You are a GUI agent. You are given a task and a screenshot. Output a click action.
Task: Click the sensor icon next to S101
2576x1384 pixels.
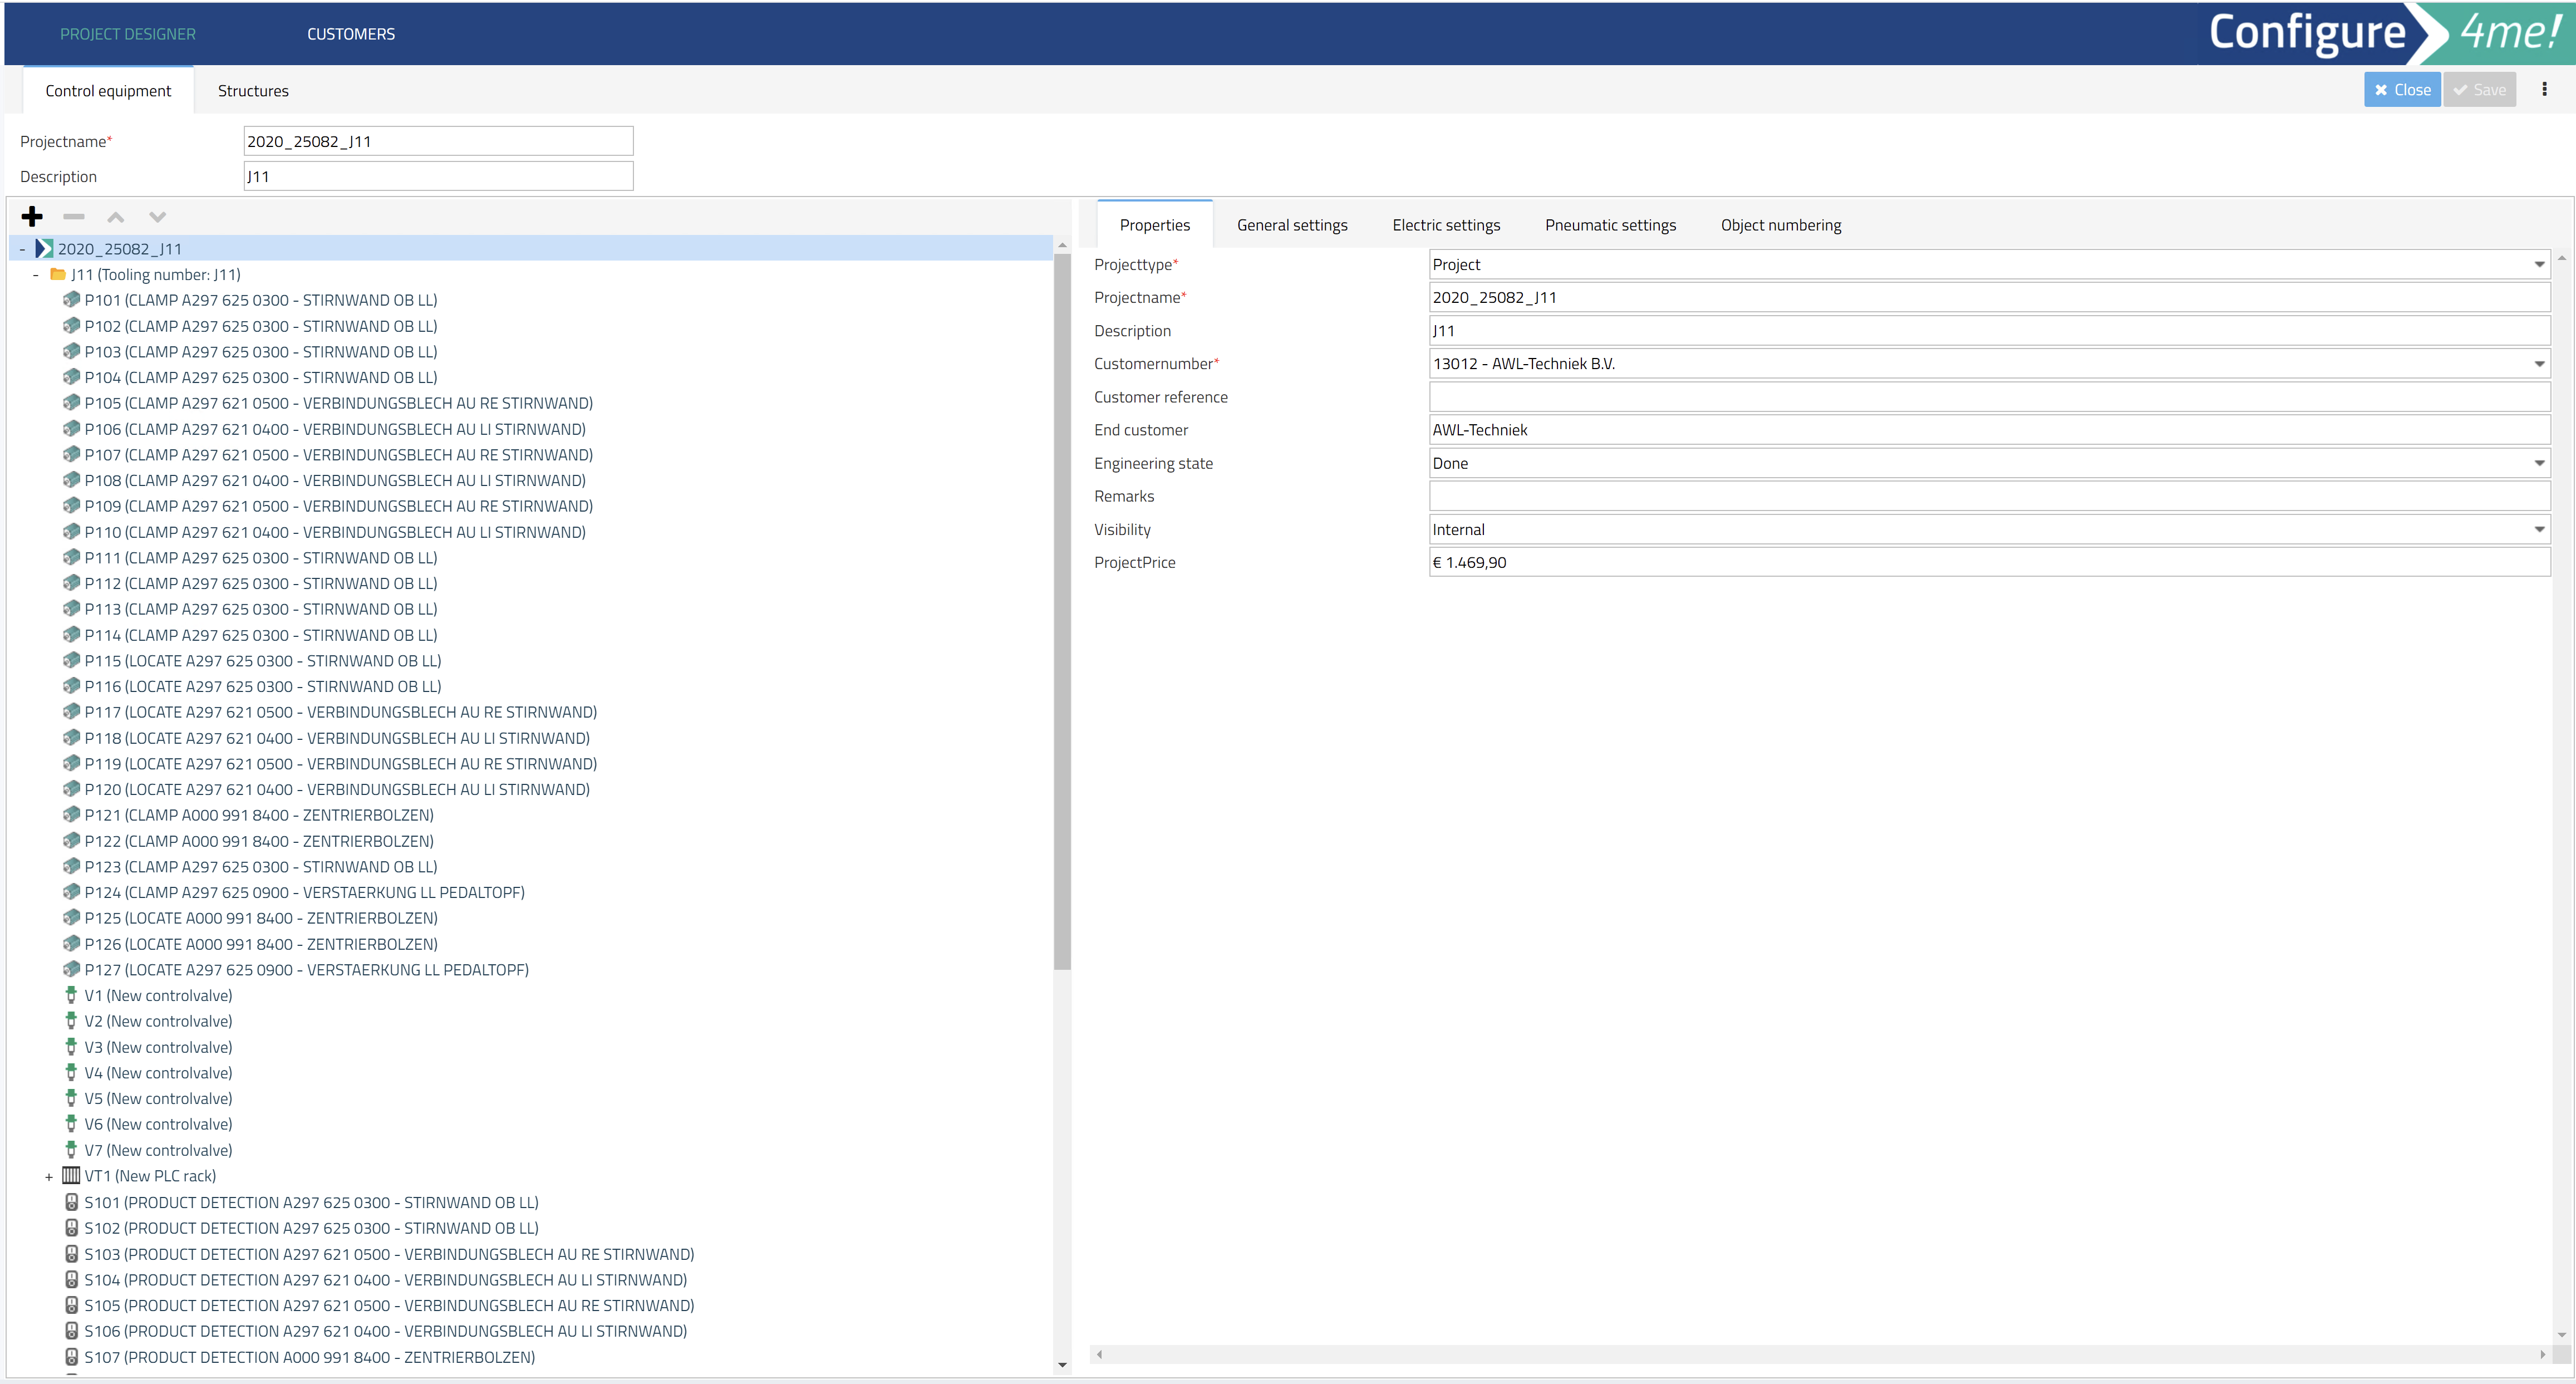click(71, 1201)
